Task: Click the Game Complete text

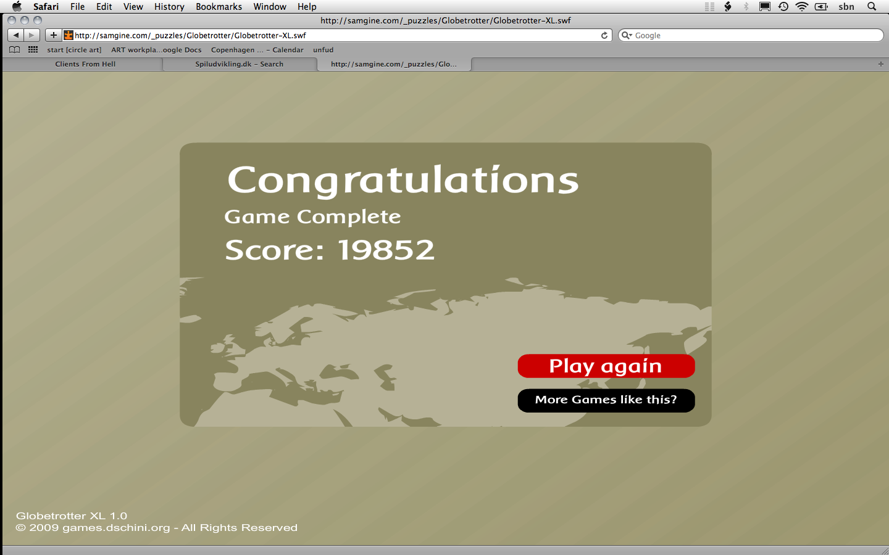Action: (x=312, y=217)
